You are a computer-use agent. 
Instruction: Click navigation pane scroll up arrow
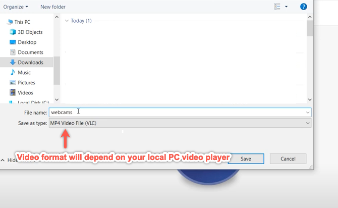tap(57, 17)
